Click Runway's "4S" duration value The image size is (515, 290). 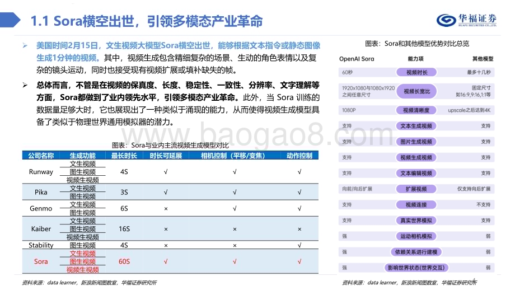click(124, 172)
